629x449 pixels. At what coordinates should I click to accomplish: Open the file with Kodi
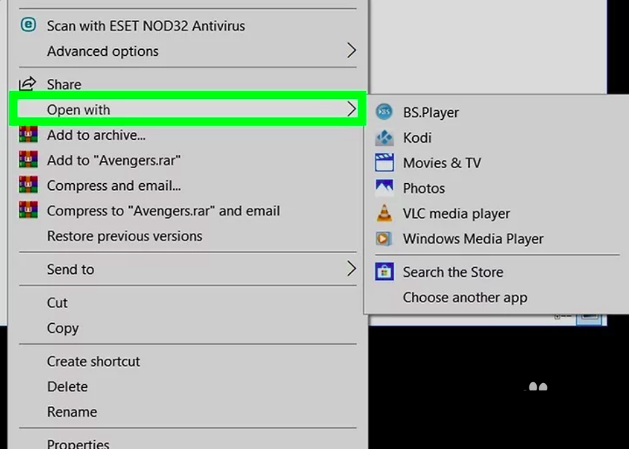coord(498,137)
